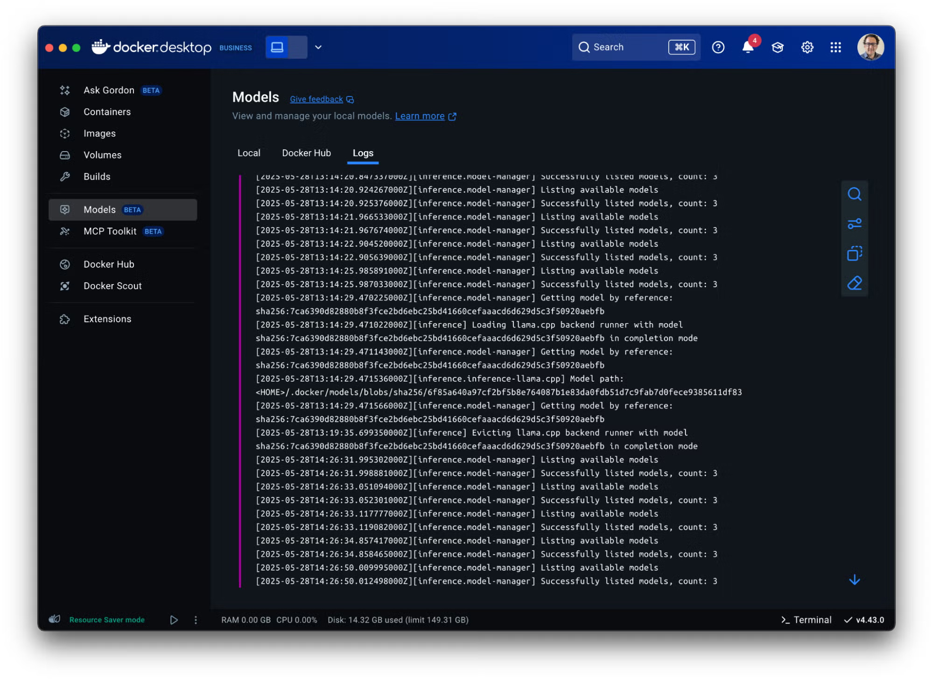Click the Search input field
The height and width of the screenshot is (681, 933).
tap(636, 47)
